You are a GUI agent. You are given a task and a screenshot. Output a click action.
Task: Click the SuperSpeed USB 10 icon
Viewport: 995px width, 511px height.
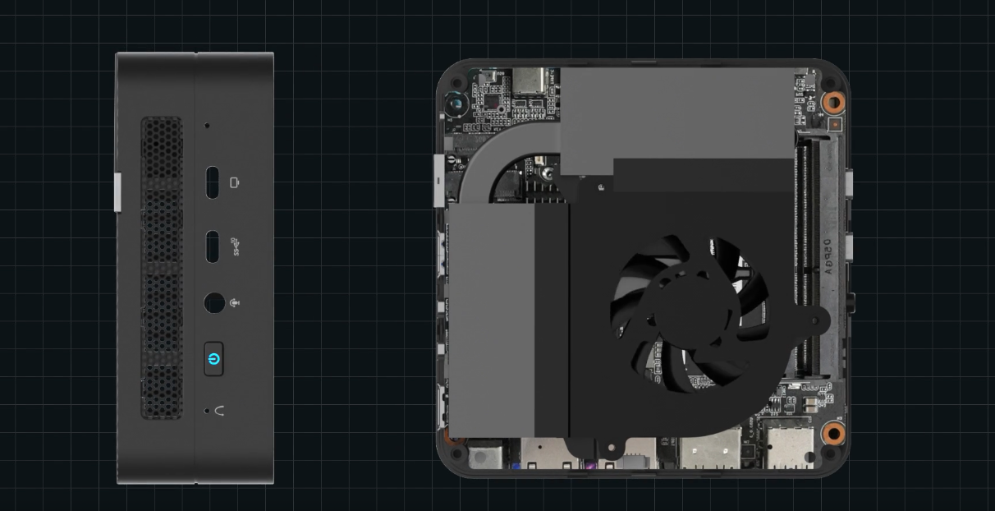tap(236, 246)
